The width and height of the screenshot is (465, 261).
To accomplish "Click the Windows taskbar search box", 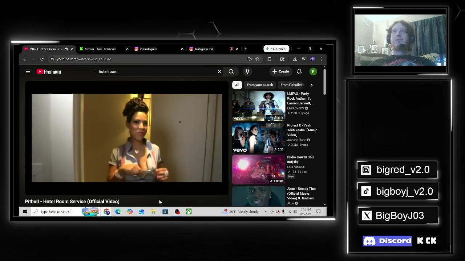I will (65, 212).
